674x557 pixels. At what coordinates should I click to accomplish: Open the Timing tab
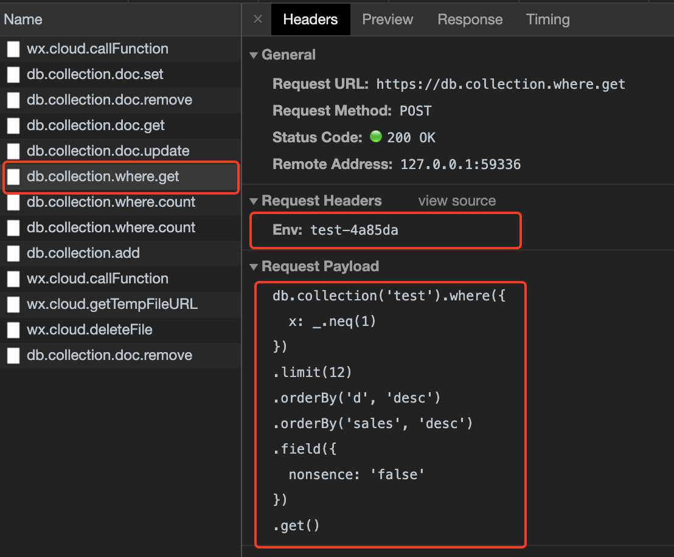tap(547, 19)
